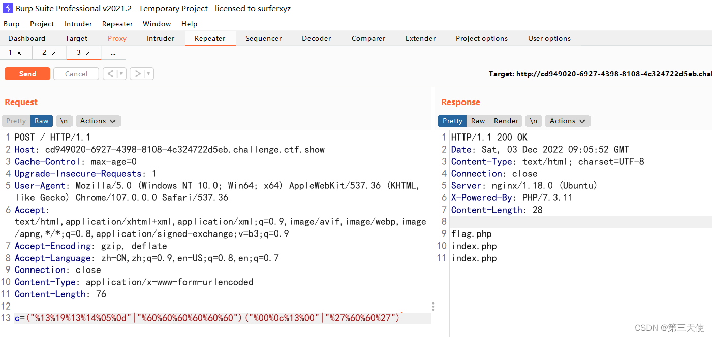712x337 pixels.
Task: Expand the Response Actions dropdown
Action: tap(568, 121)
